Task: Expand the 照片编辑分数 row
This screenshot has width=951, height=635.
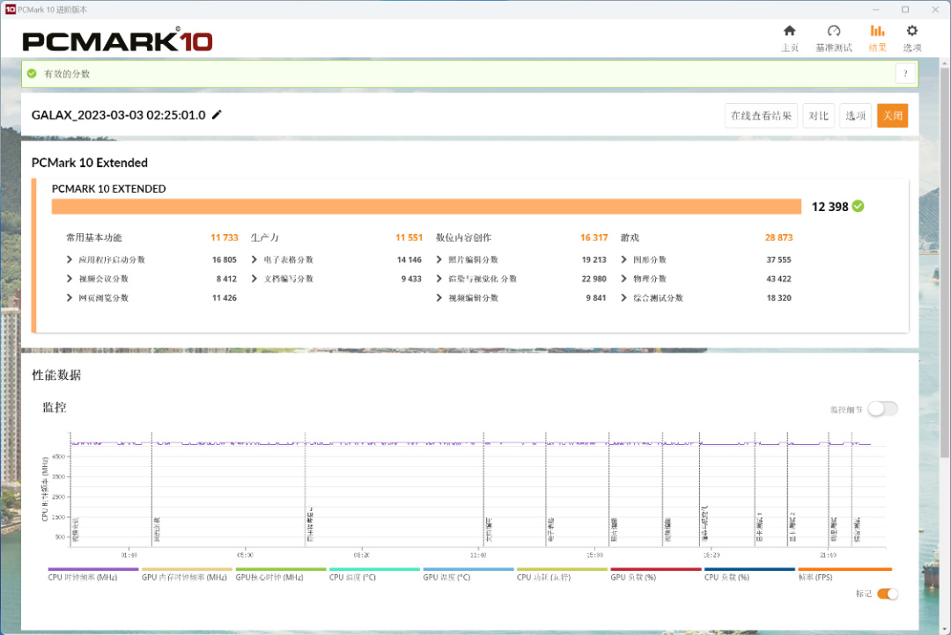Action: pyautogui.click(x=439, y=259)
